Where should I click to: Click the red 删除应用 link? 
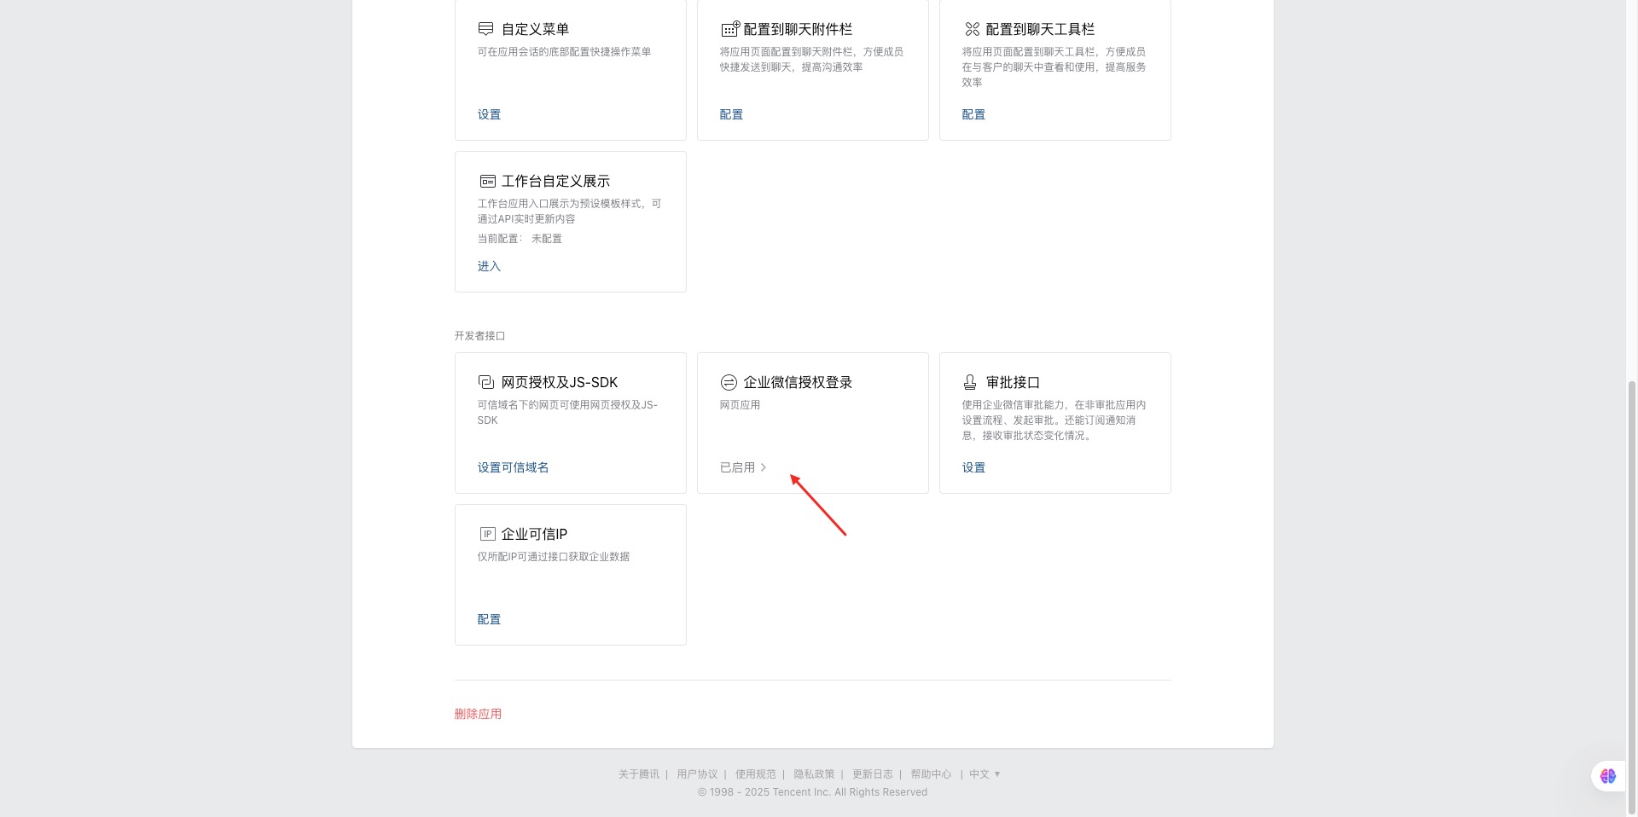[x=478, y=714]
